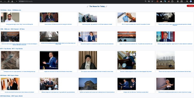Click the Fox building photo thumbnail
Viewport: 194px width, 98px height.
pyautogui.click(x=49, y=36)
